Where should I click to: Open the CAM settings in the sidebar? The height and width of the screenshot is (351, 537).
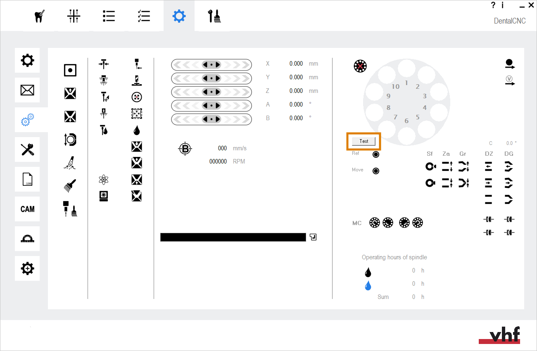click(27, 209)
